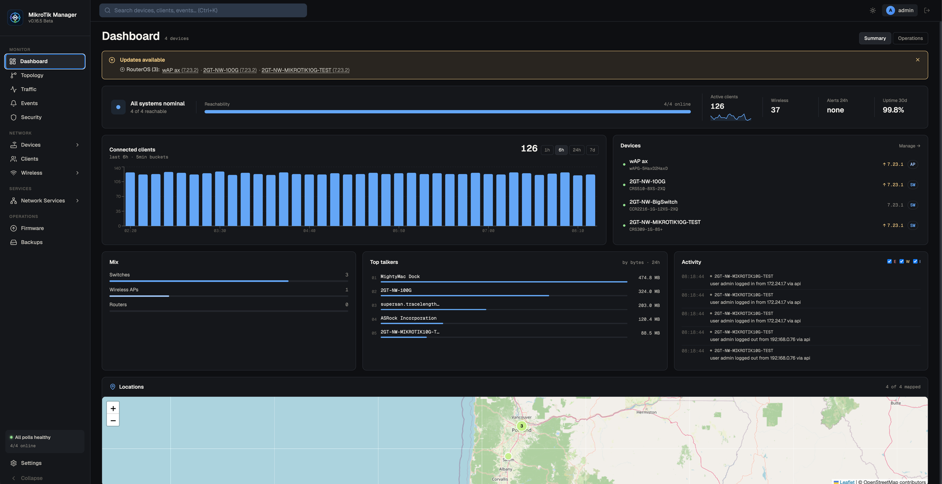This screenshot has width=942, height=484.
Task: Open Backups via its drive icon
Action: tap(14, 242)
